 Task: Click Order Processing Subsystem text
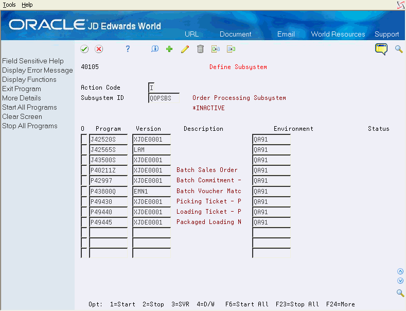pos(239,98)
